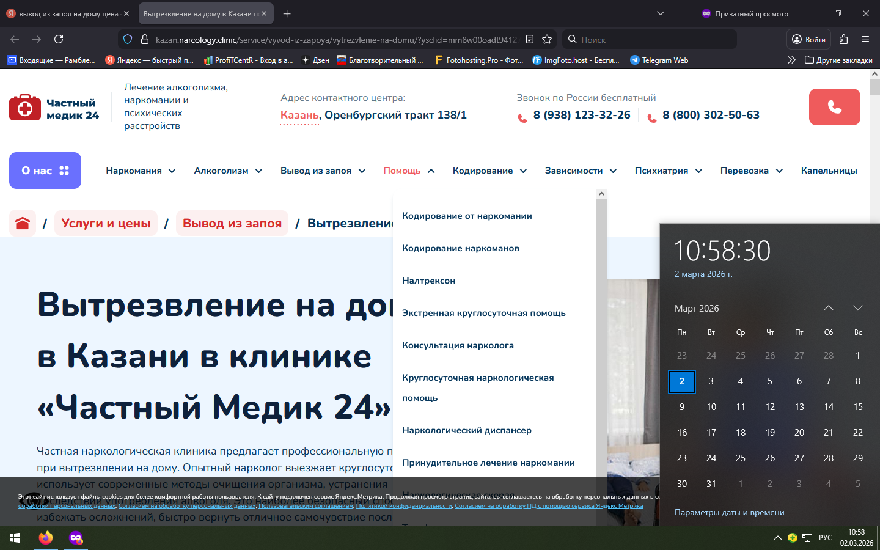Collapse the Помощь dropdown menu
This screenshot has height=550, width=880.
[x=409, y=170]
